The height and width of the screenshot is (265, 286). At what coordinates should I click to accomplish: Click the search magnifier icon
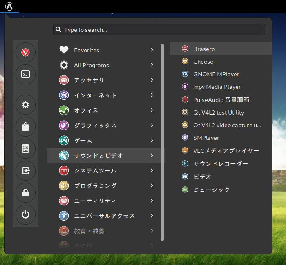(x=58, y=29)
